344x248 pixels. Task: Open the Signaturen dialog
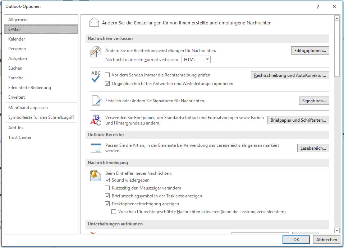[314, 101]
